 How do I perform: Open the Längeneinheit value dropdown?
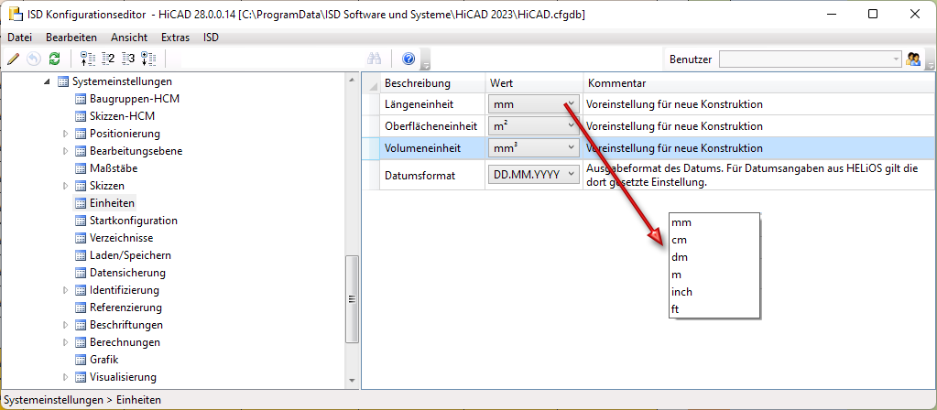point(534,104)
